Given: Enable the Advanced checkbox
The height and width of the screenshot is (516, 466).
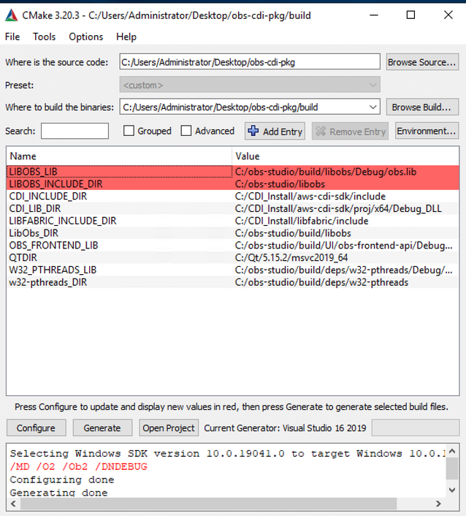Looking at the screenshot, I should tap(186, 131).
